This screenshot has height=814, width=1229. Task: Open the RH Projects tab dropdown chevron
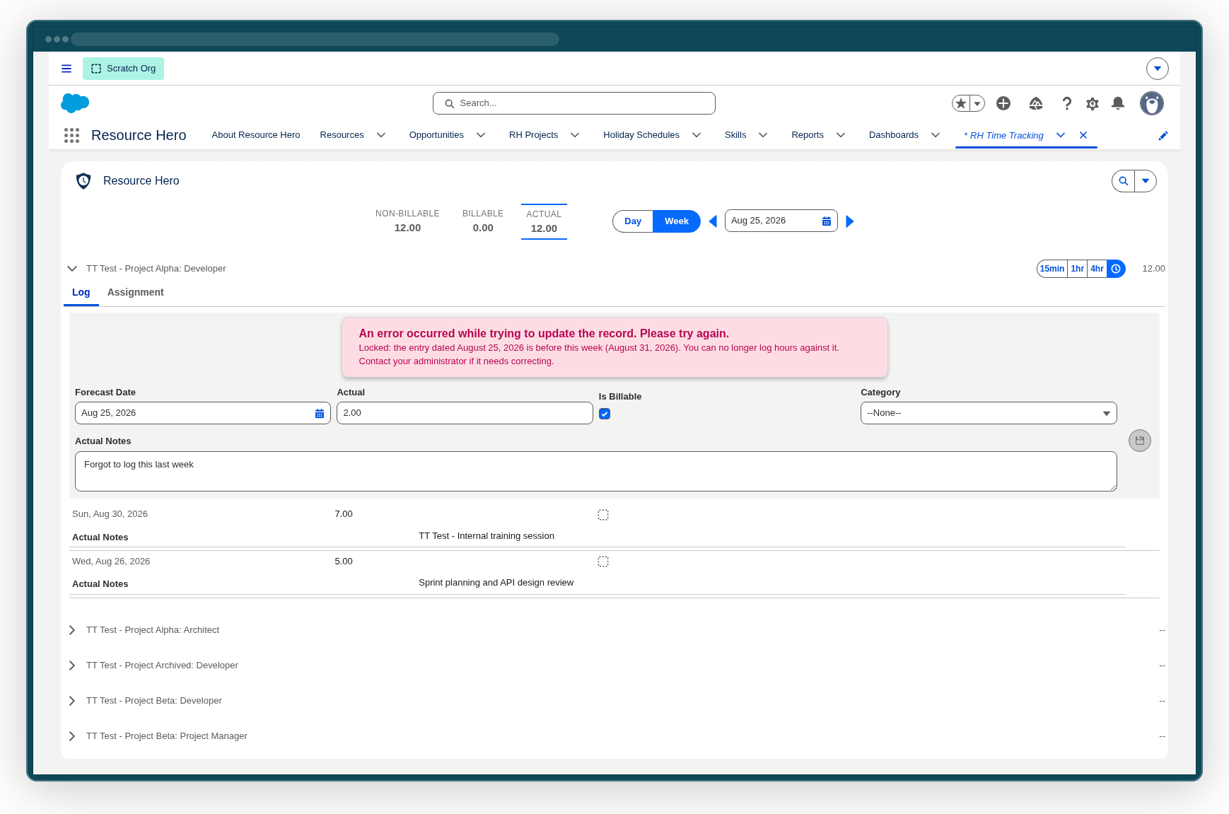575,135
